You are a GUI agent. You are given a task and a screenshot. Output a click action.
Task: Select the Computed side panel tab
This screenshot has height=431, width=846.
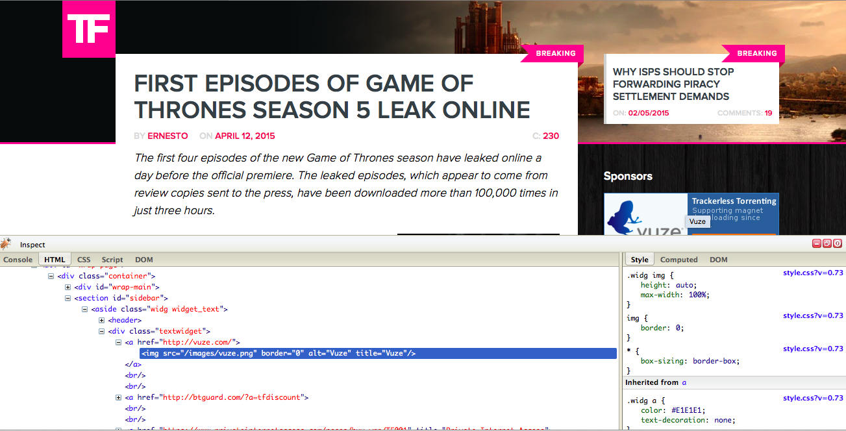pos(678,260)
